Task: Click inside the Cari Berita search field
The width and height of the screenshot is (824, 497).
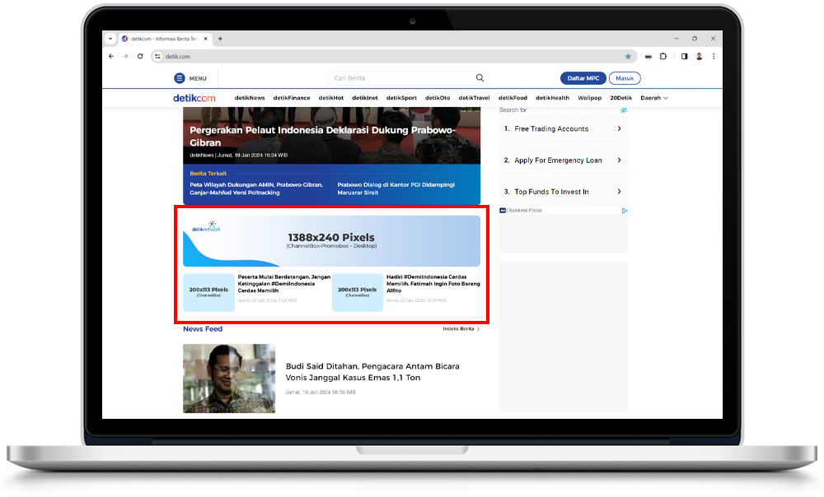Action: [x=400, y=78]
